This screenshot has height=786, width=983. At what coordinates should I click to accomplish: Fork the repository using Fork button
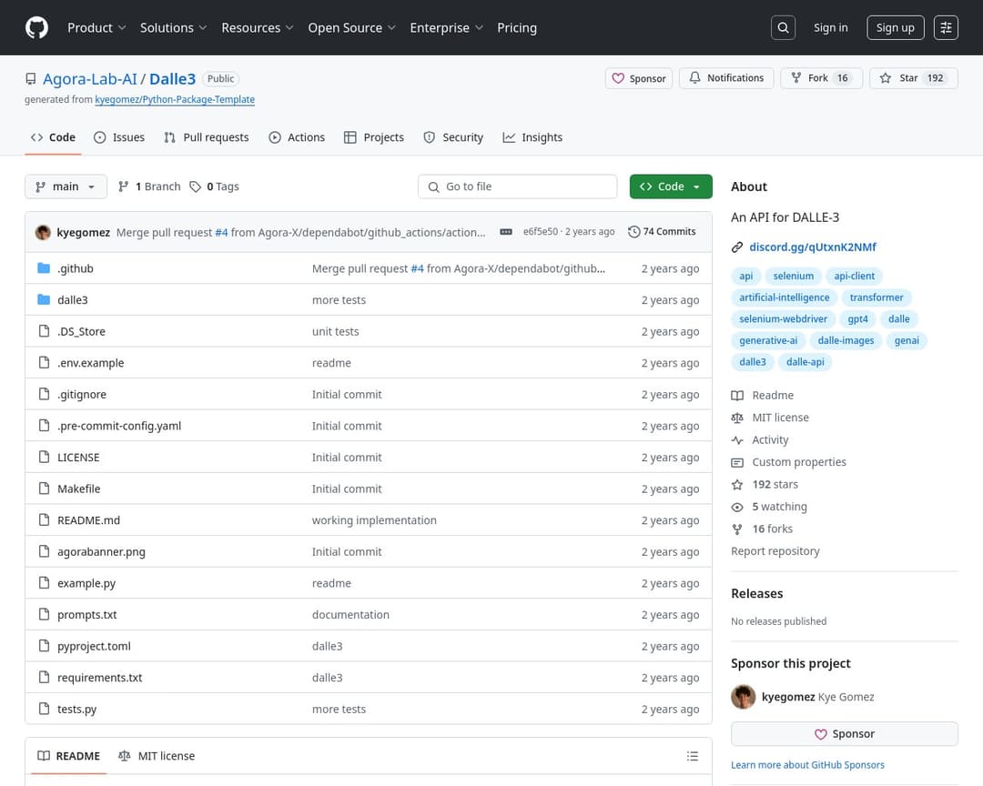821,78
